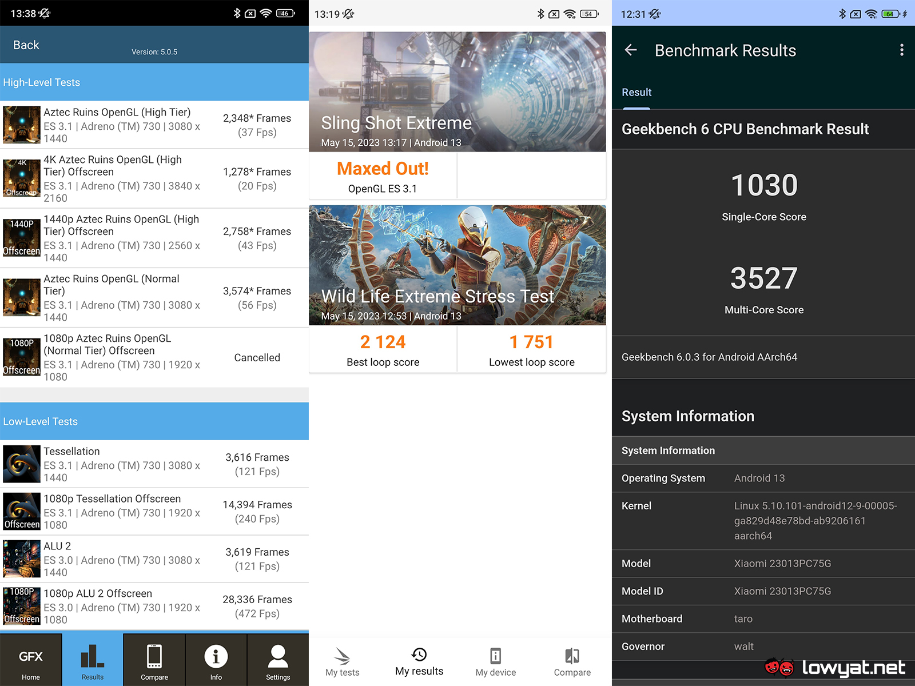Select Model ID row value
The width and height of the screenshot is (915, 686).
point(782,591)
